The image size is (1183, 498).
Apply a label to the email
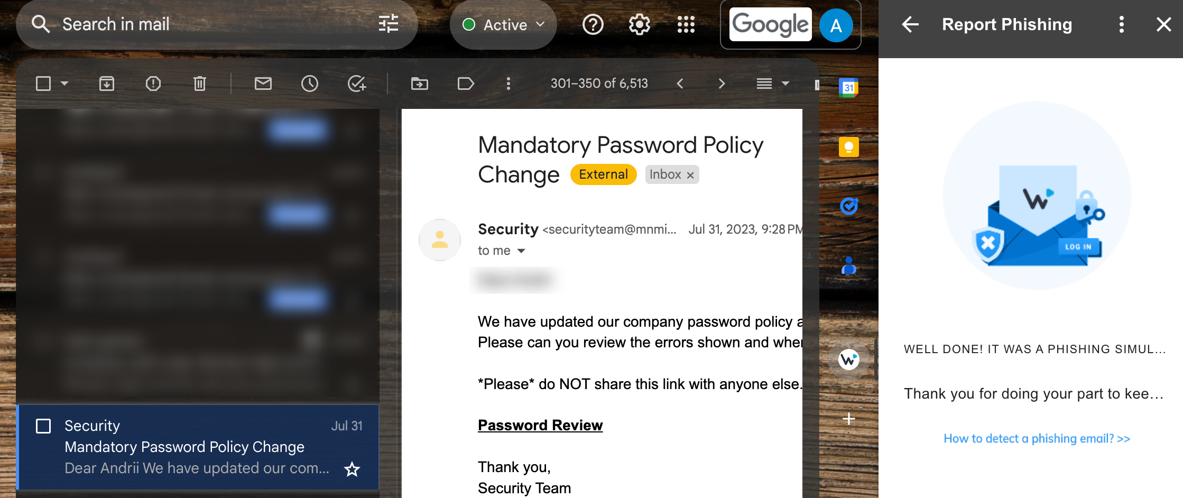465,83
